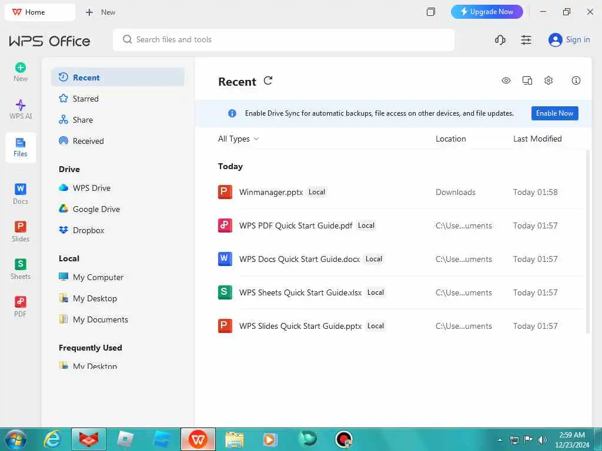
Task: Click the user avatar icon beside Sign in
Action: click(555, 40)
